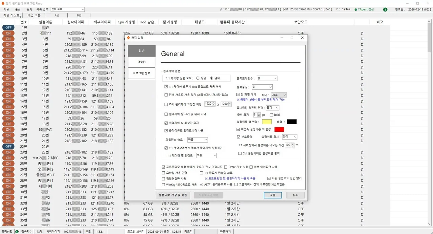Click the 적용 button

tap(273, 195)
